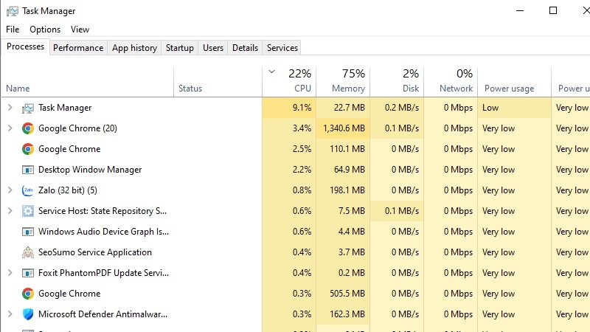The image size is (590, 332).
Task: Click the Microsoft Defender shield icon
Action: point(28,314)
